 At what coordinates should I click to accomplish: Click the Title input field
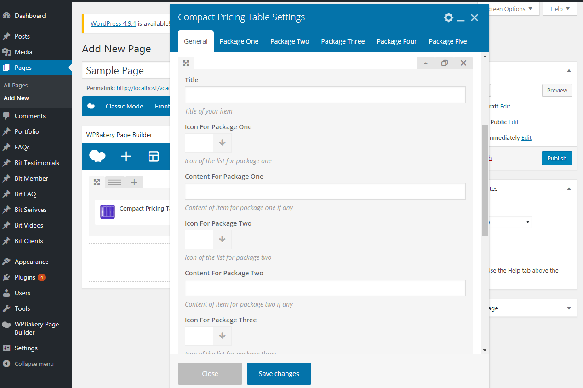(325, 95)
